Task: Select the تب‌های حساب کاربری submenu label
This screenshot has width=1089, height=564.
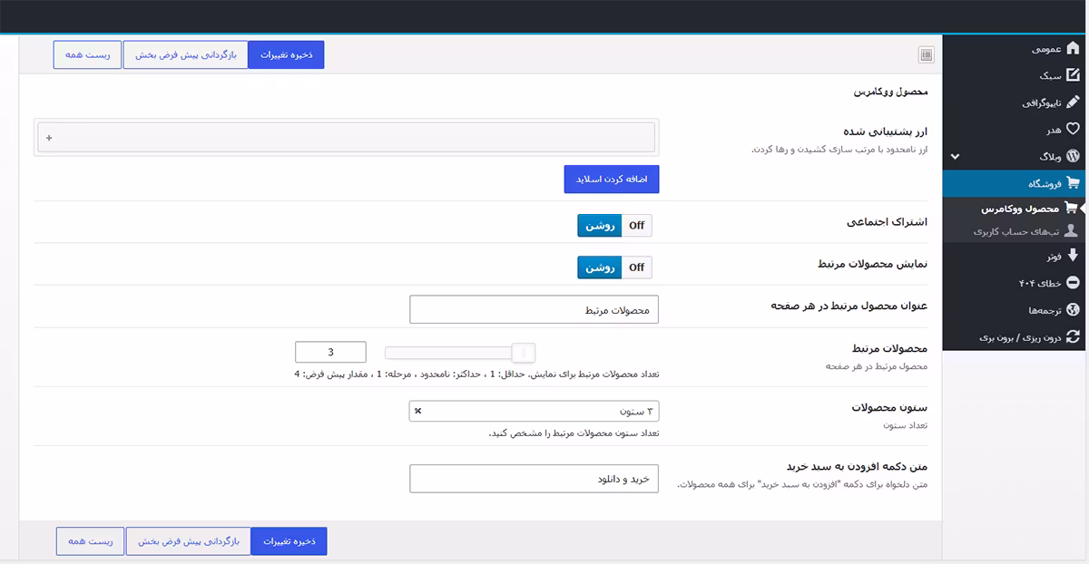Action: (1015, 232)
